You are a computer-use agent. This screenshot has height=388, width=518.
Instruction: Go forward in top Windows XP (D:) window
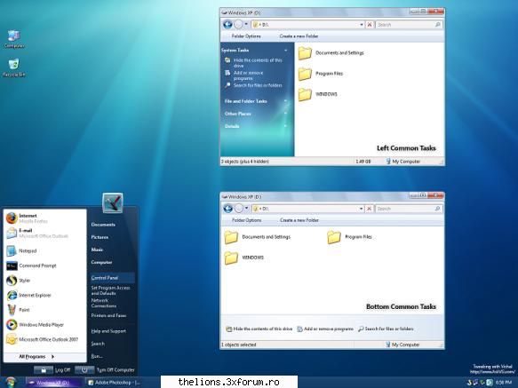238,25
